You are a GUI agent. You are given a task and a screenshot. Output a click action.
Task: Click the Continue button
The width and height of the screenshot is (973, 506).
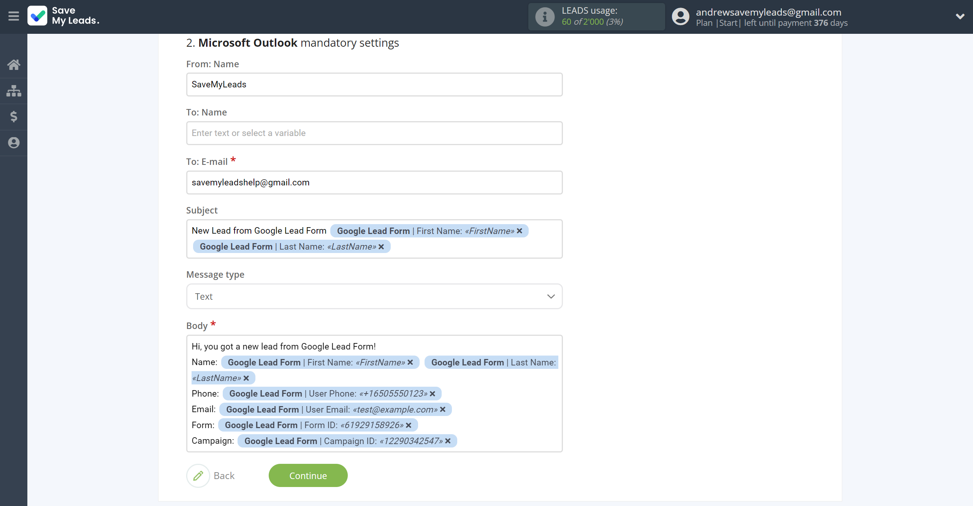coord(308,476)
